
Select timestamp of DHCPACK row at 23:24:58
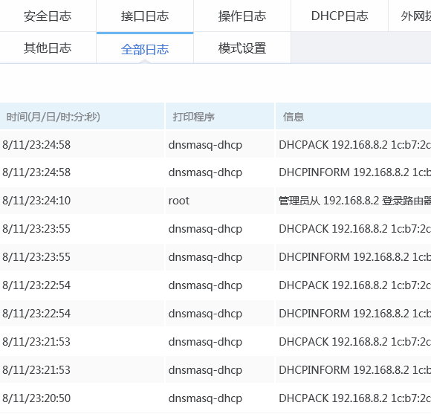click(x=36, y=145)
